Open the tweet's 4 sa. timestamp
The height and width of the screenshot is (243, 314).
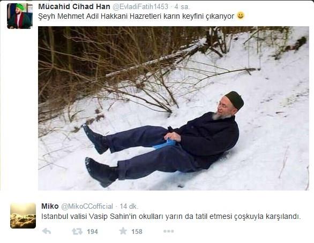tap(182, 7)
